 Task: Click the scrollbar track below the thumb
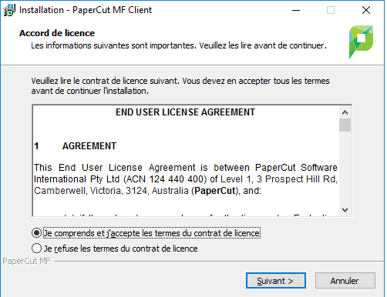click(345, 168)
